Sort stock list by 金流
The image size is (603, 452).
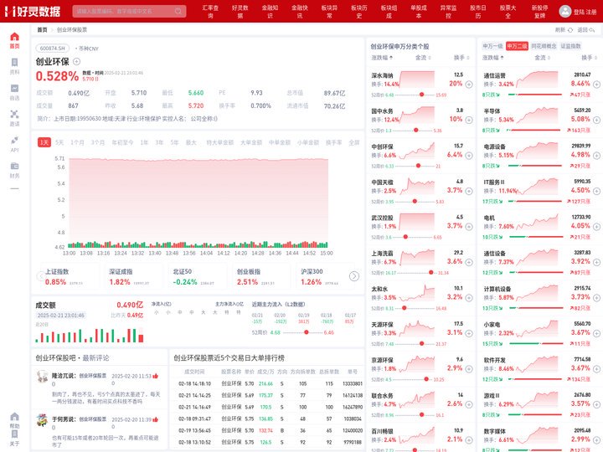click(x=423, y=58)
